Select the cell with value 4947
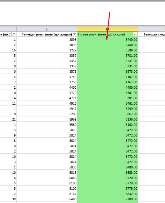The image size is (165, 203). pyautogui.click(x=47, y=109)
